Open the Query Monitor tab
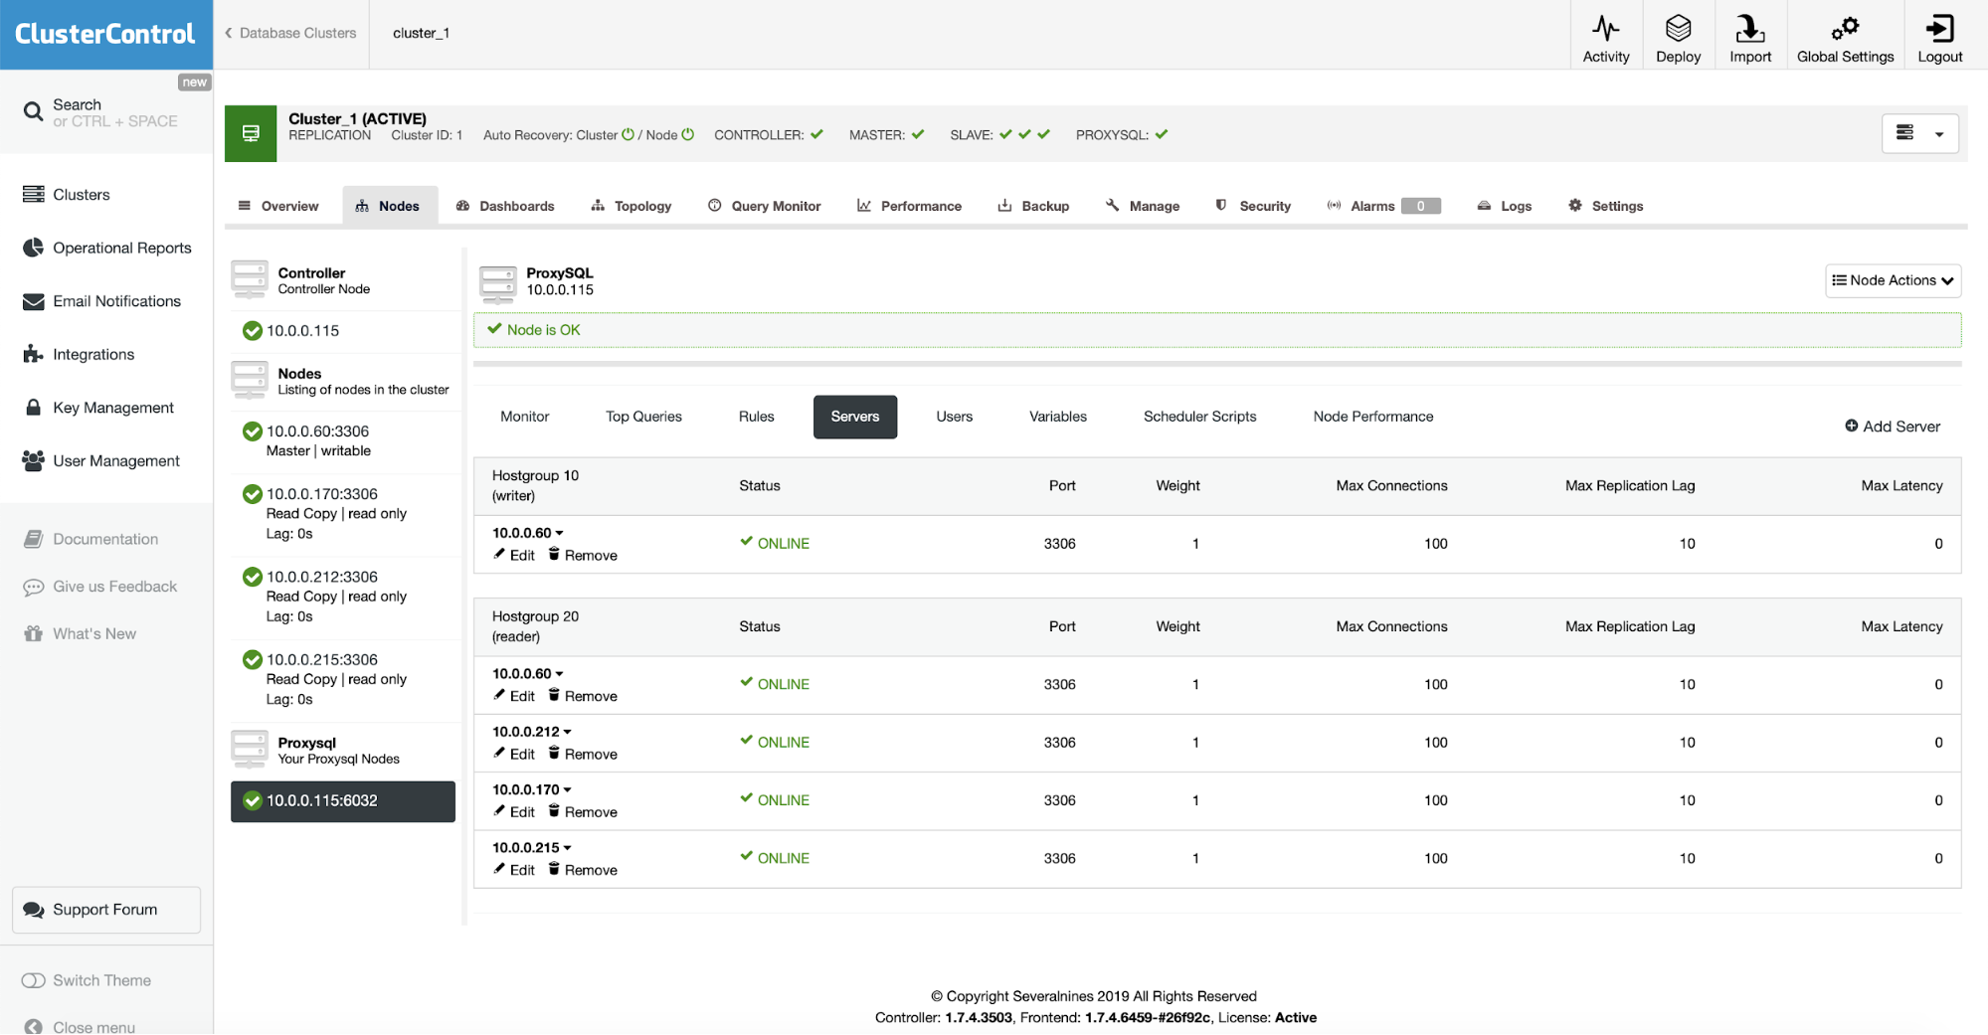 point(765,206)
